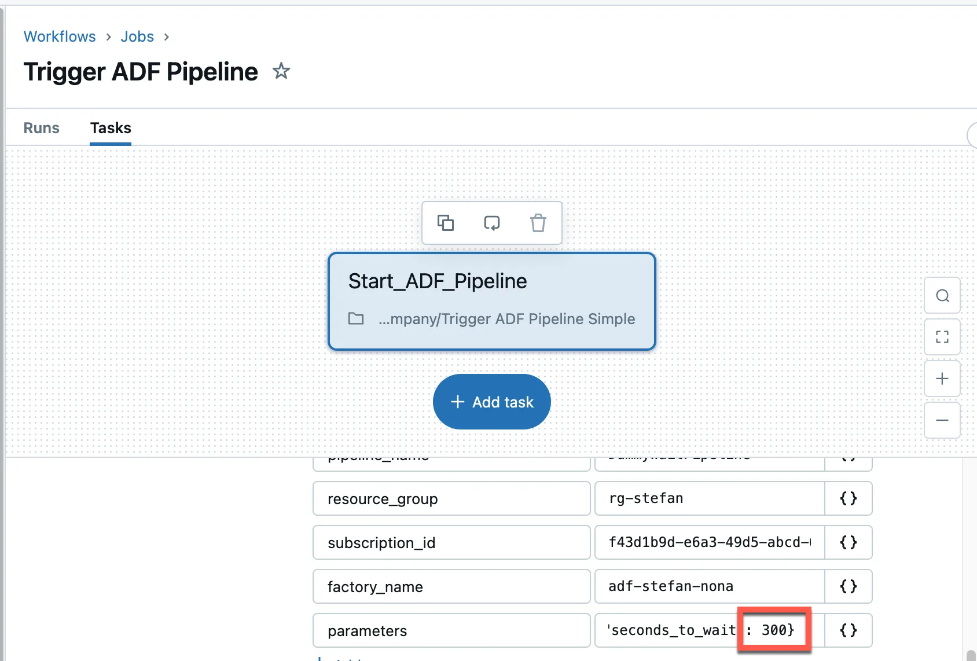Open curly-braces picker for resource_group value
Image resolution: width=977 pixels, height=661 pixels.
848,498
